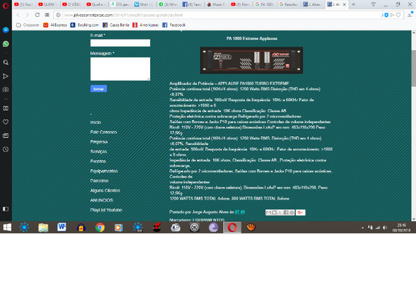Go back with the back arrow
The width and height of the screenshot is (416, 292).
point(18,15)
